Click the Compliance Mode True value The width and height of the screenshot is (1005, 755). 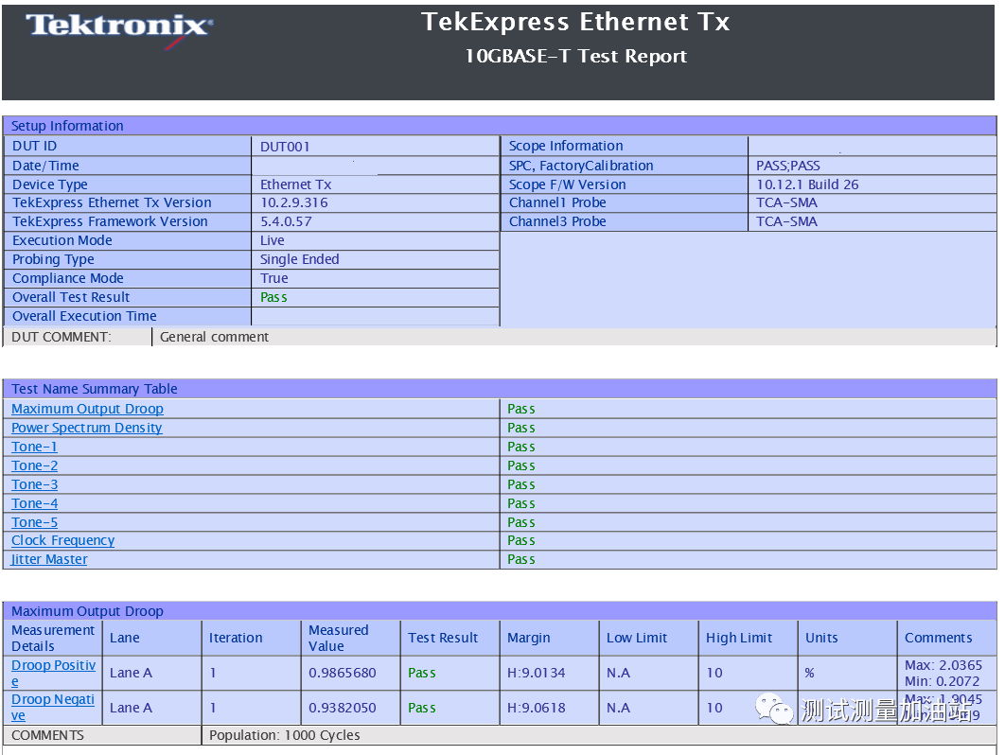tap(274, 278)
